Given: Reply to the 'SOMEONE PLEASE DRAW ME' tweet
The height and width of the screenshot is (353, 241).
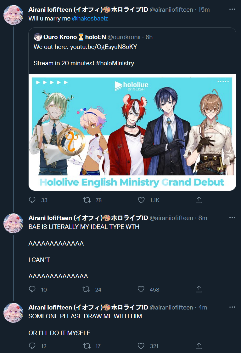Looking at the screenshot, I should 32,346.
